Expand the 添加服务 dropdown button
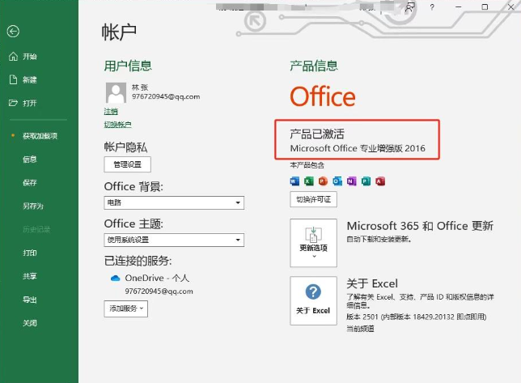 (125, 309)
